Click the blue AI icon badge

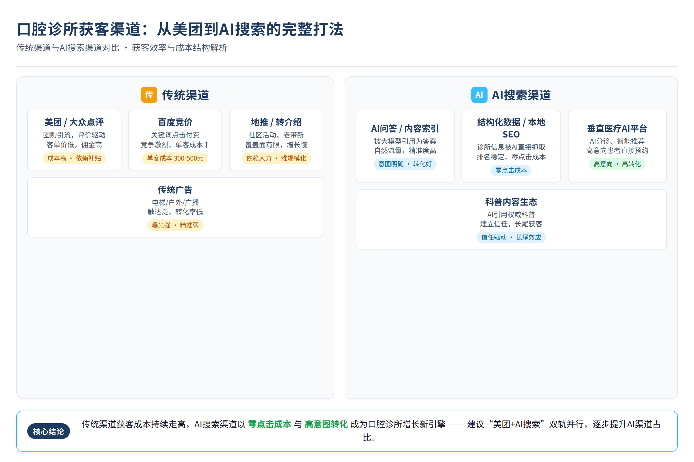point(479,95)
